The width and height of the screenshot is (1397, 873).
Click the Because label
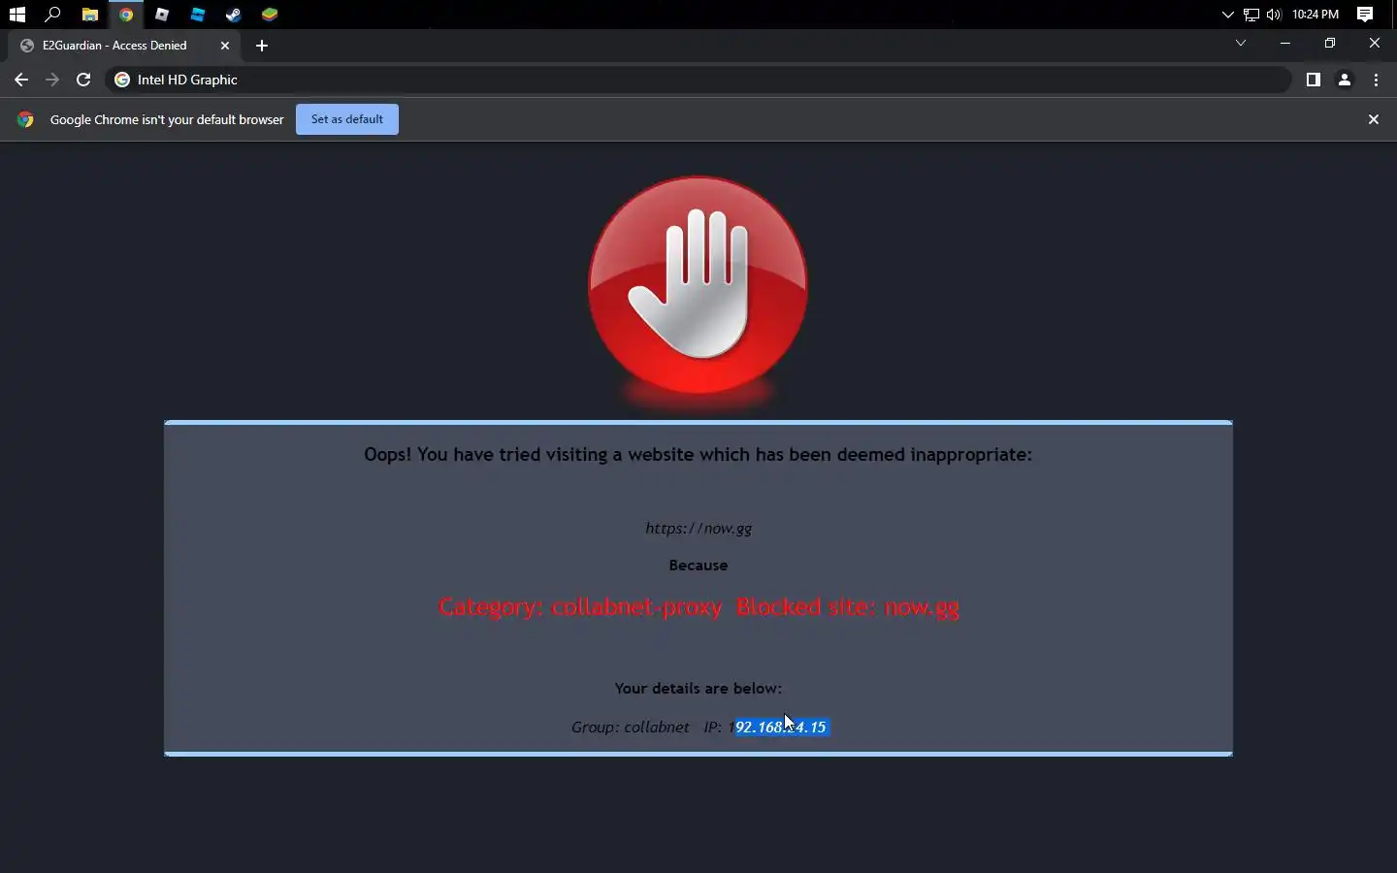pos(698,565)
